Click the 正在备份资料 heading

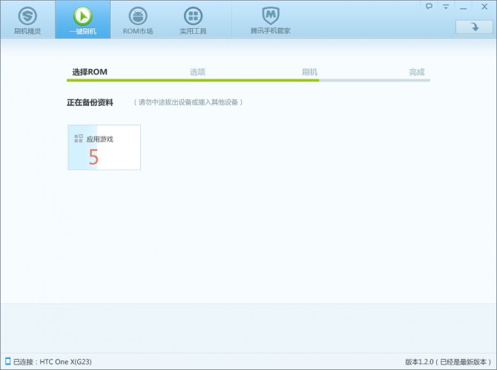pos(90,102)
